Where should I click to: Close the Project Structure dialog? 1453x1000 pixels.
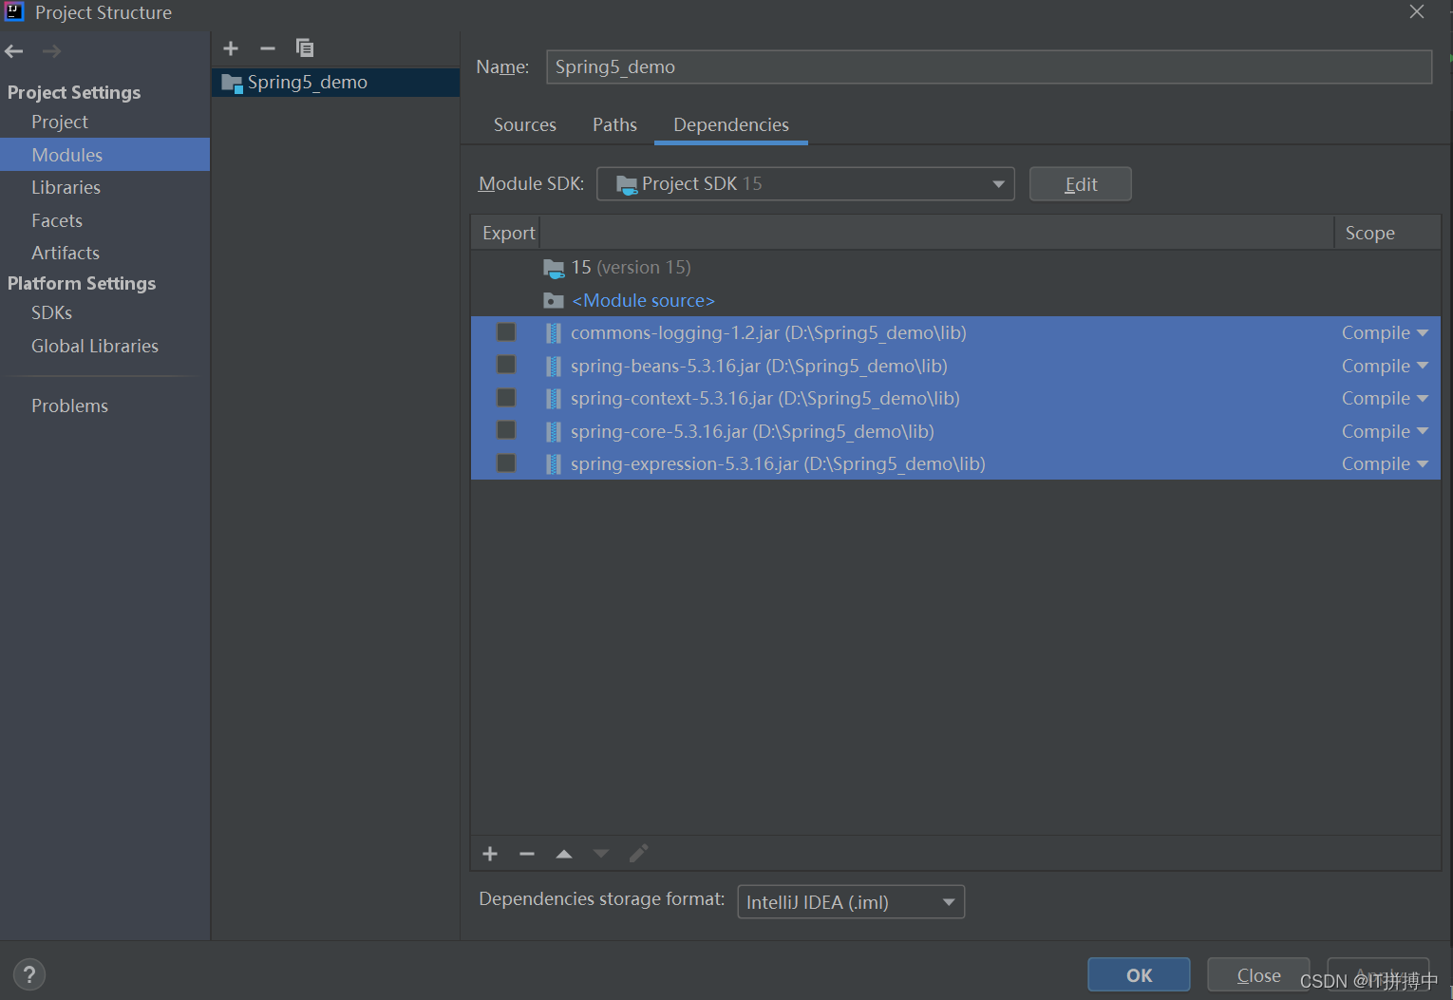[x=1416, y=11]
